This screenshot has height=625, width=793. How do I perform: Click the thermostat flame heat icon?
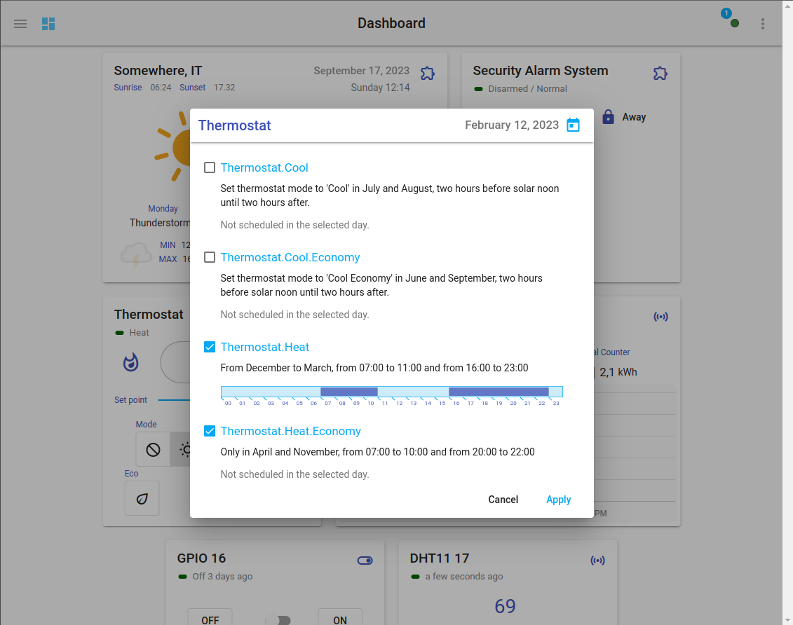tap(131, 362)
